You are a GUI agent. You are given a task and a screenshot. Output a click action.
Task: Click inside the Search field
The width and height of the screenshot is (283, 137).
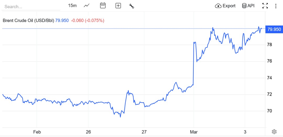pos(31,7)
